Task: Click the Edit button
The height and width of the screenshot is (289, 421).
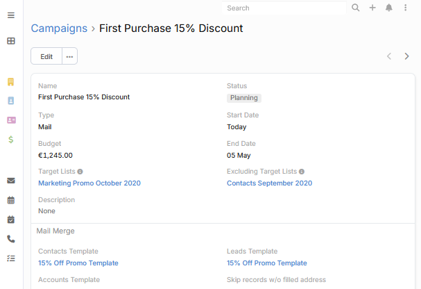Action: 46,56
